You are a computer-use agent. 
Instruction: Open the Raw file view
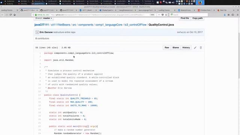tap(167, 48)
